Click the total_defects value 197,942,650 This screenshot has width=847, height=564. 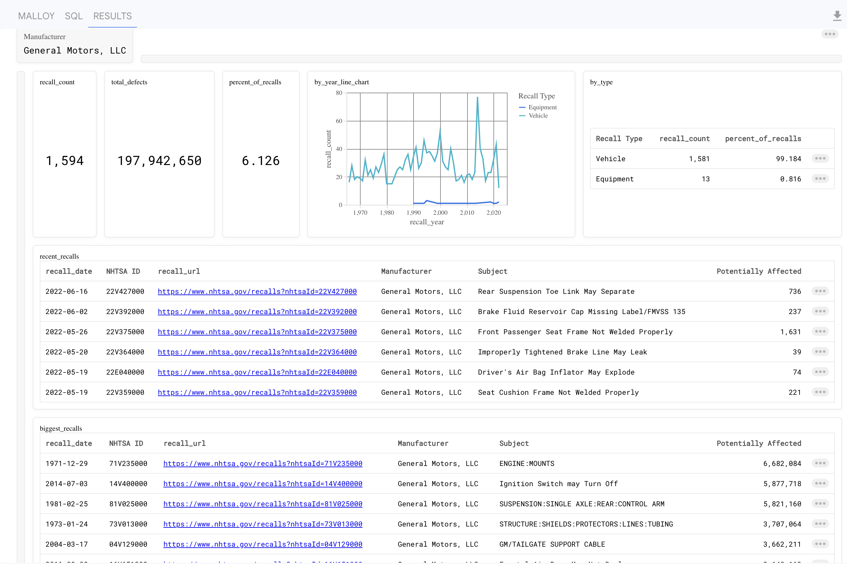coord(159,161)
